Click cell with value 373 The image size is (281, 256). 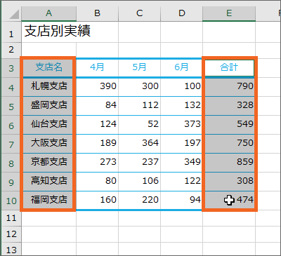[x=182, y=125]
